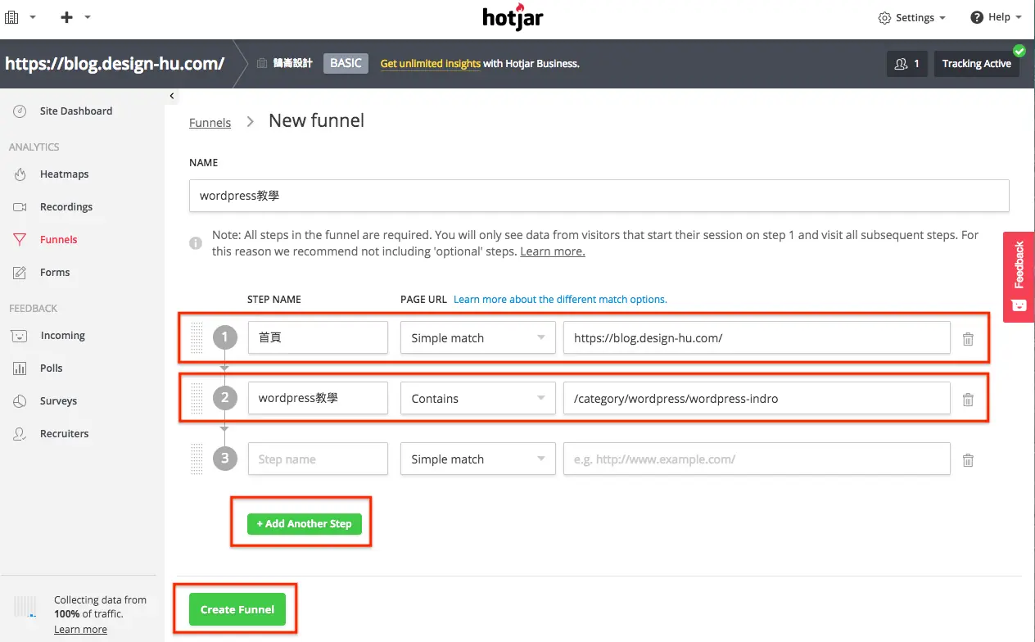Open the users count button
The image size is (1035, 642).
point(907,64)
